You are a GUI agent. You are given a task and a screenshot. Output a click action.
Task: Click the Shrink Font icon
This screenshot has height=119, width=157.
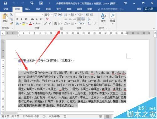[x=50, y=24]
